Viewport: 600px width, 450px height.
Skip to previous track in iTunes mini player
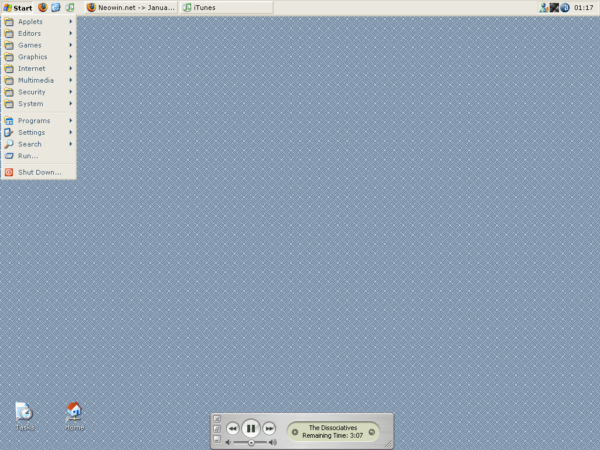(233, 428)
